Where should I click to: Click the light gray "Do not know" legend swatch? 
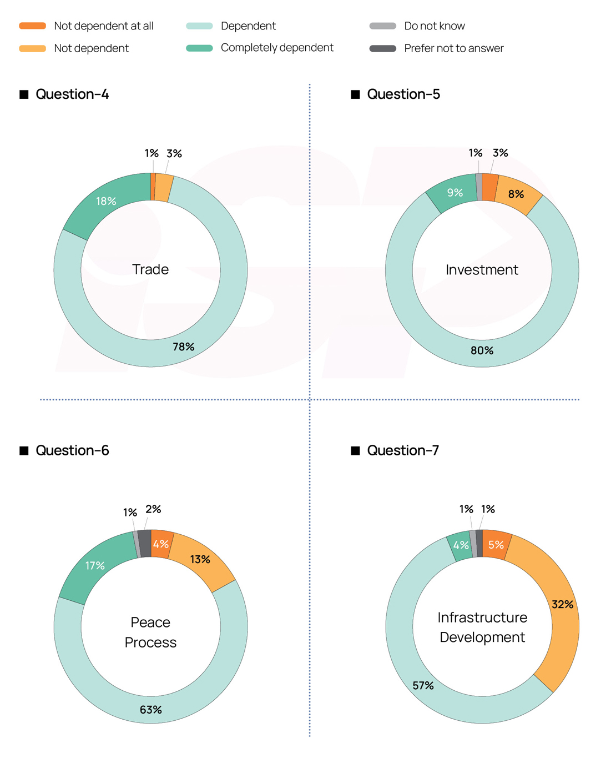tap(382, 26)
